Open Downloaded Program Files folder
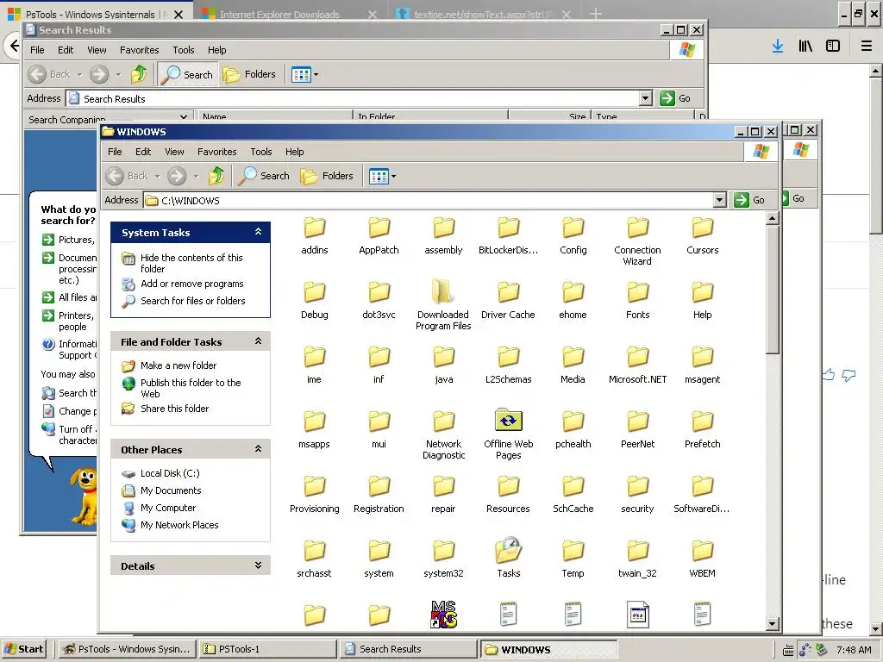 point(443,305)
